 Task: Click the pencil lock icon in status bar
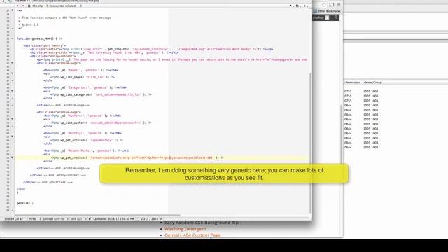click(90, 219)
